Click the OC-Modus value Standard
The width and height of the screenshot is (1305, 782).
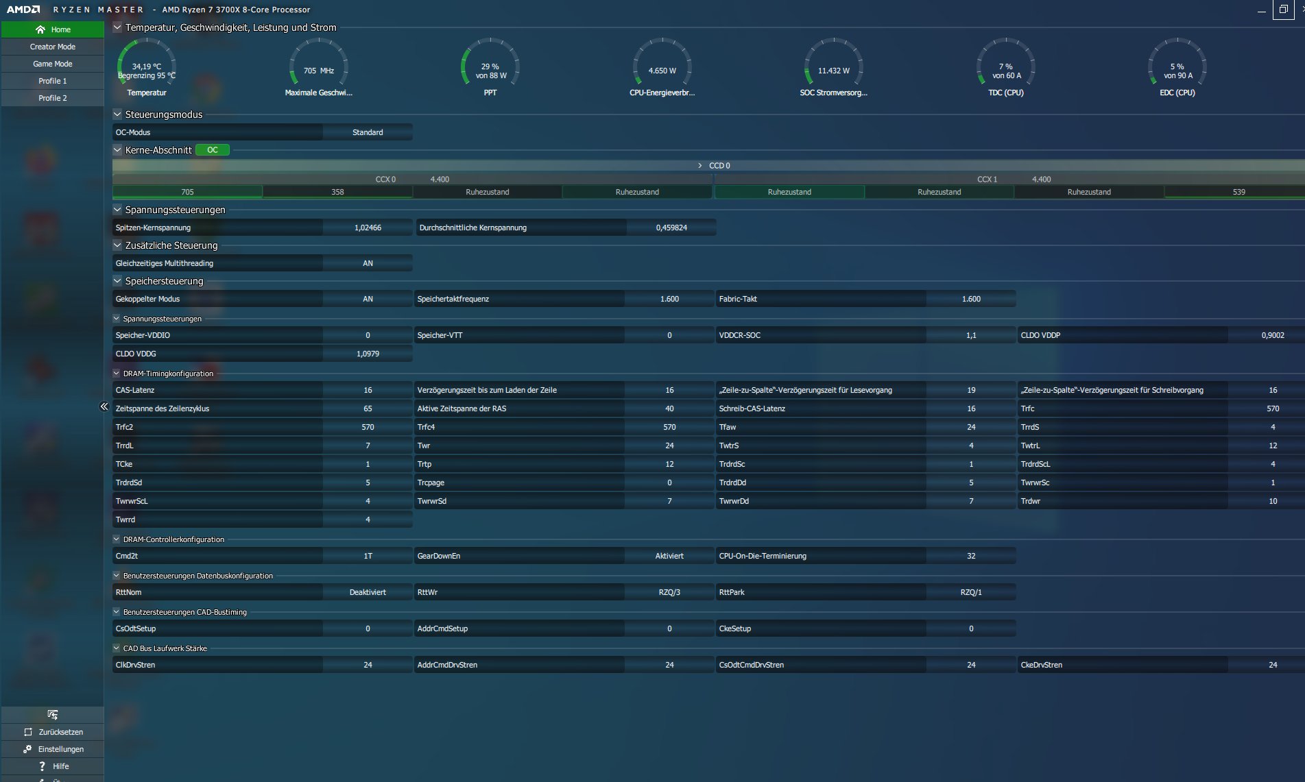[x=368, y=132]
